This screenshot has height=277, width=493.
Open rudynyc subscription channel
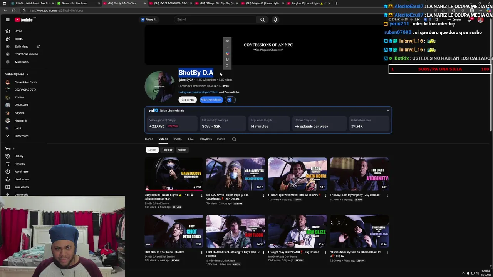click(x=19, y=113)
